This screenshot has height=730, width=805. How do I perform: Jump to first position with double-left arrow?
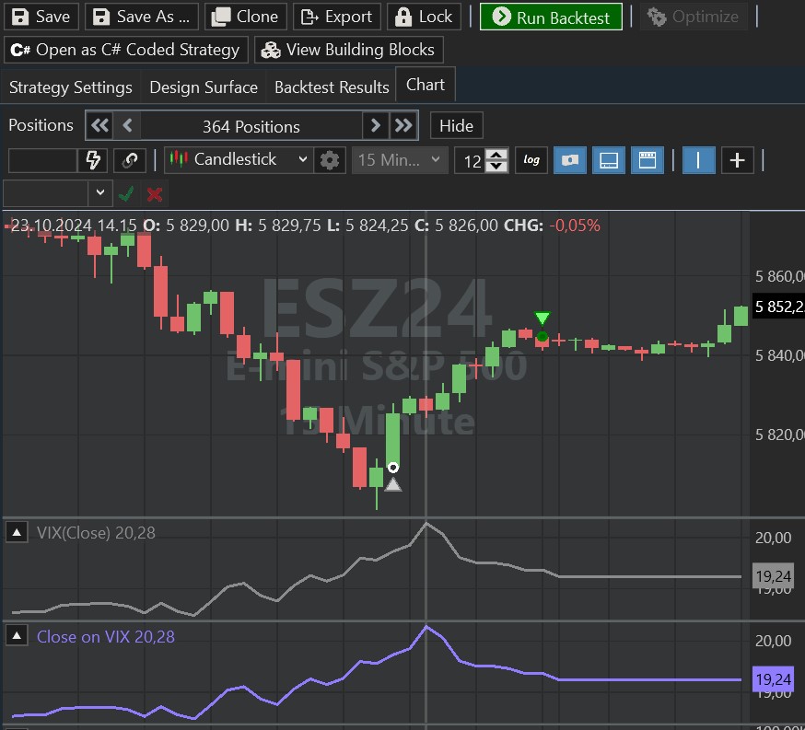[99, 126]
